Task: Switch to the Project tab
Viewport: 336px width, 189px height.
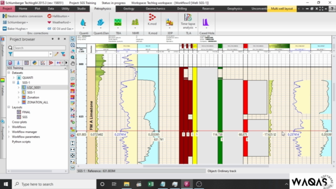Action: tap(7, 8)
